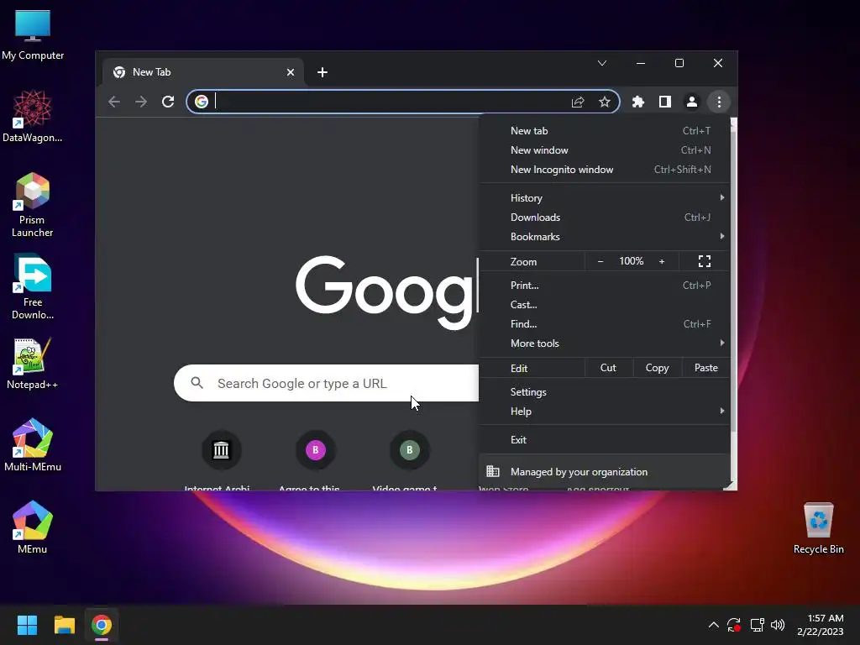Choose New Incognito window
Viewport: 860px width, 645px height.
604,170
